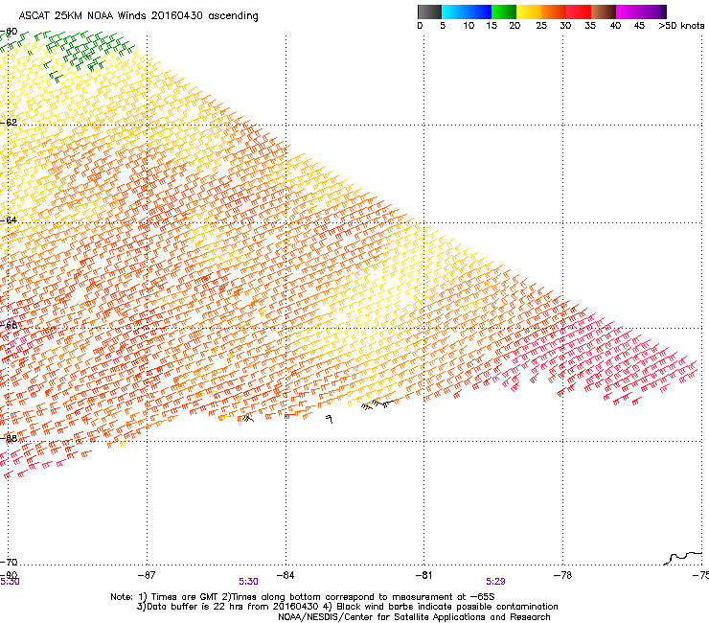Click the '30' label under the color scale
This screenshot has width=709, height=623.
[x=565, y=26]
